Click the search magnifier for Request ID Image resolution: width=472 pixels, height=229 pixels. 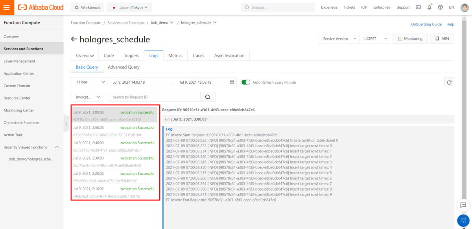(208, 97)
